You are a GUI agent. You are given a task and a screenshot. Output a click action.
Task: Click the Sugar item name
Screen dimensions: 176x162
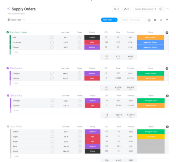click(x=15, y=137)
